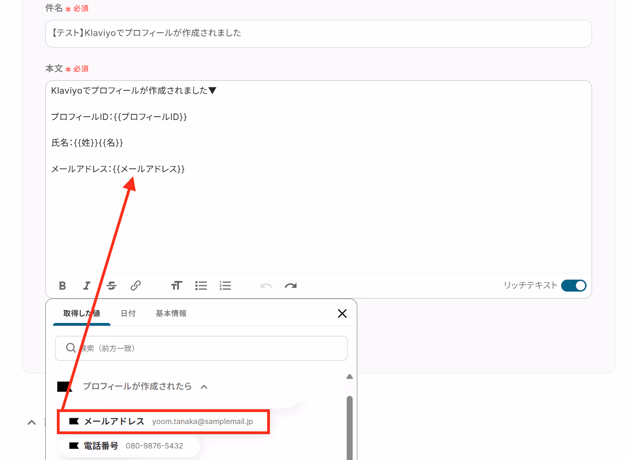Apply strikethrough formatting
630x460 pixels.
tap(111, 286)
